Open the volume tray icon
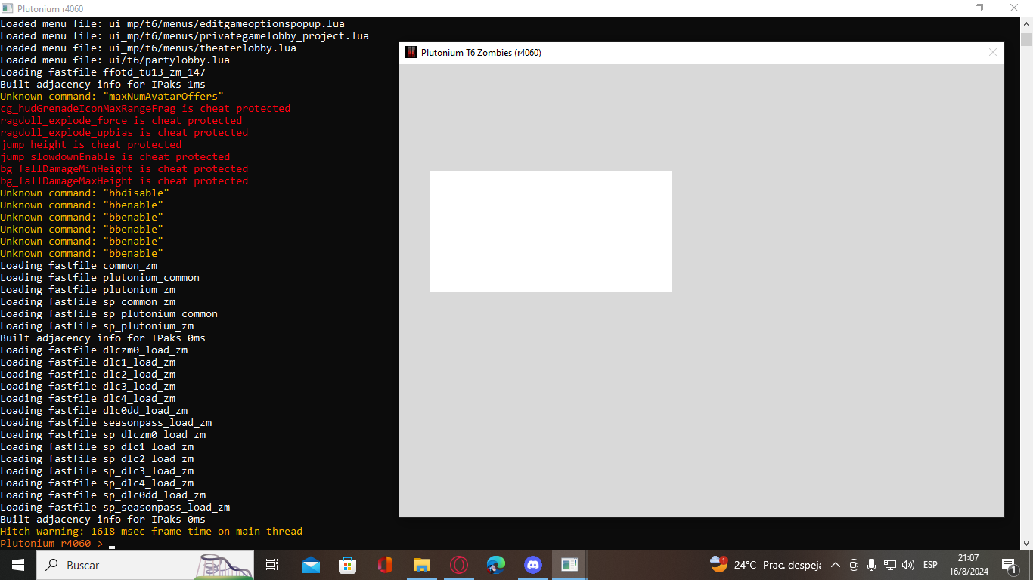 click(x=908, y=565)
